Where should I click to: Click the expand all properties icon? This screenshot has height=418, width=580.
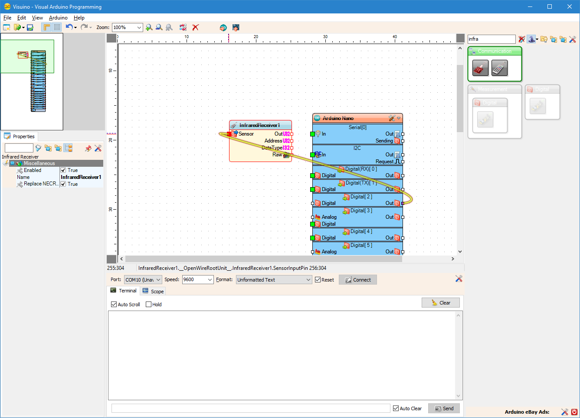click(48, 148)
